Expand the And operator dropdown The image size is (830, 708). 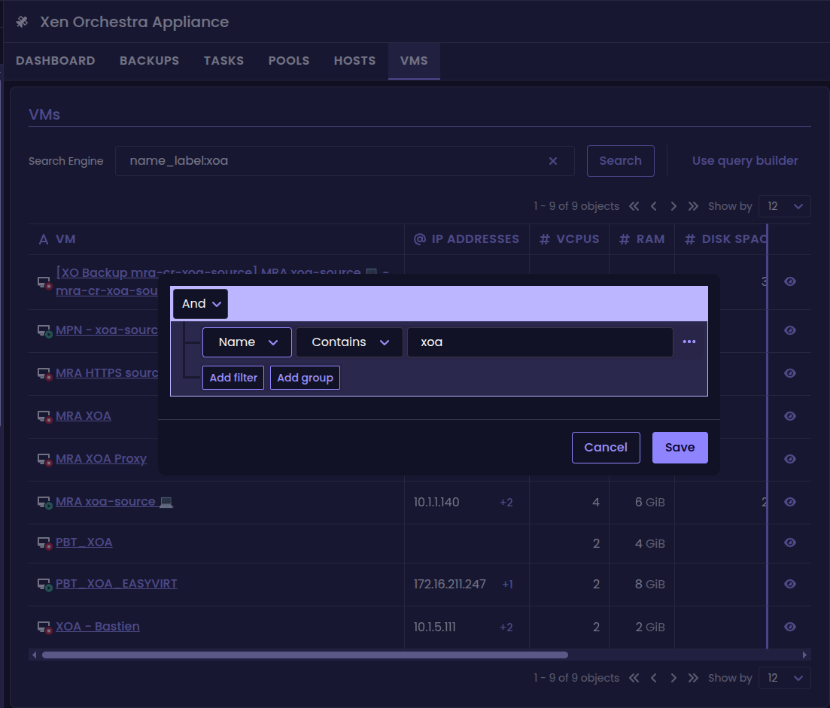tap(200, 304)
